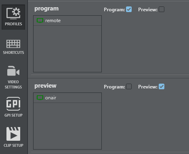This screenshot has height=154, width=189.
Task: Select the onair channel entry
Action: coord(67,98)
